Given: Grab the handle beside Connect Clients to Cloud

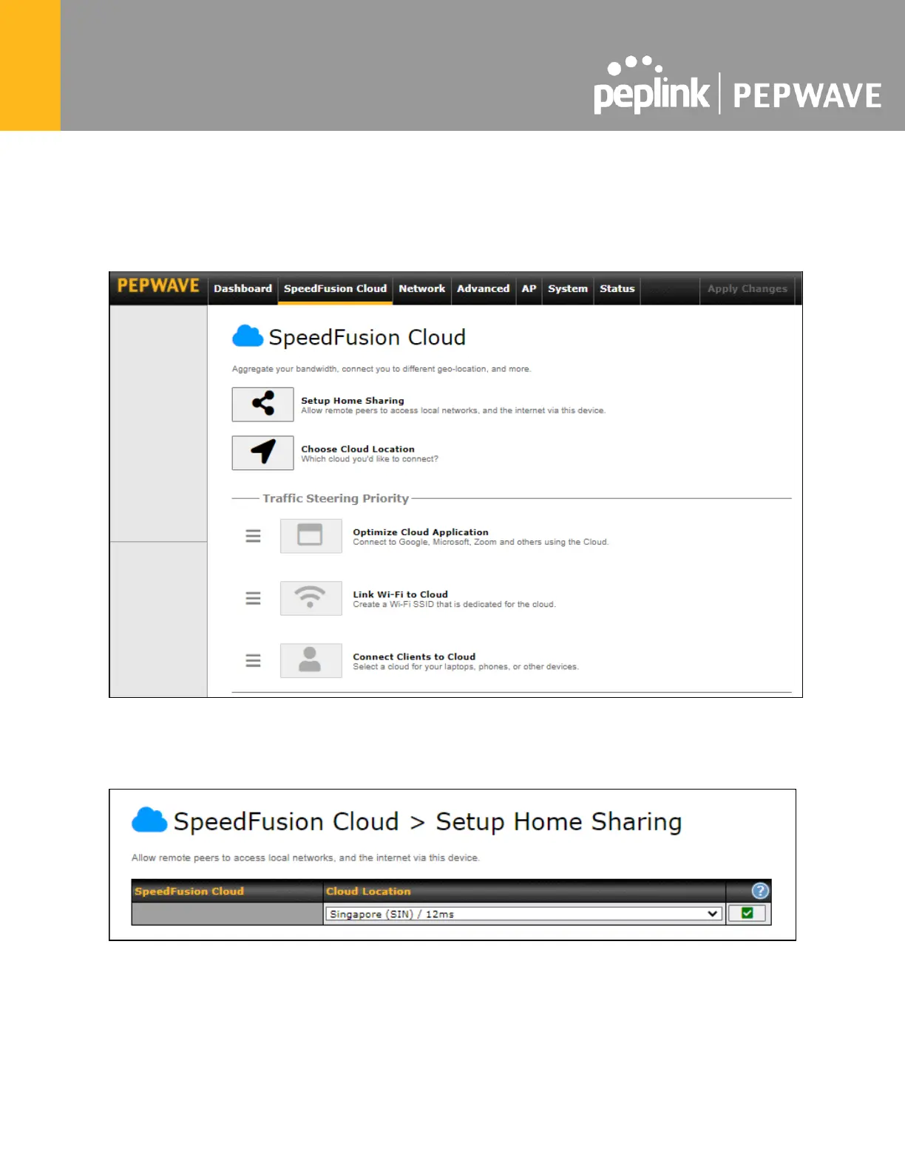Looking at the screenshot, I should point(253,660).
